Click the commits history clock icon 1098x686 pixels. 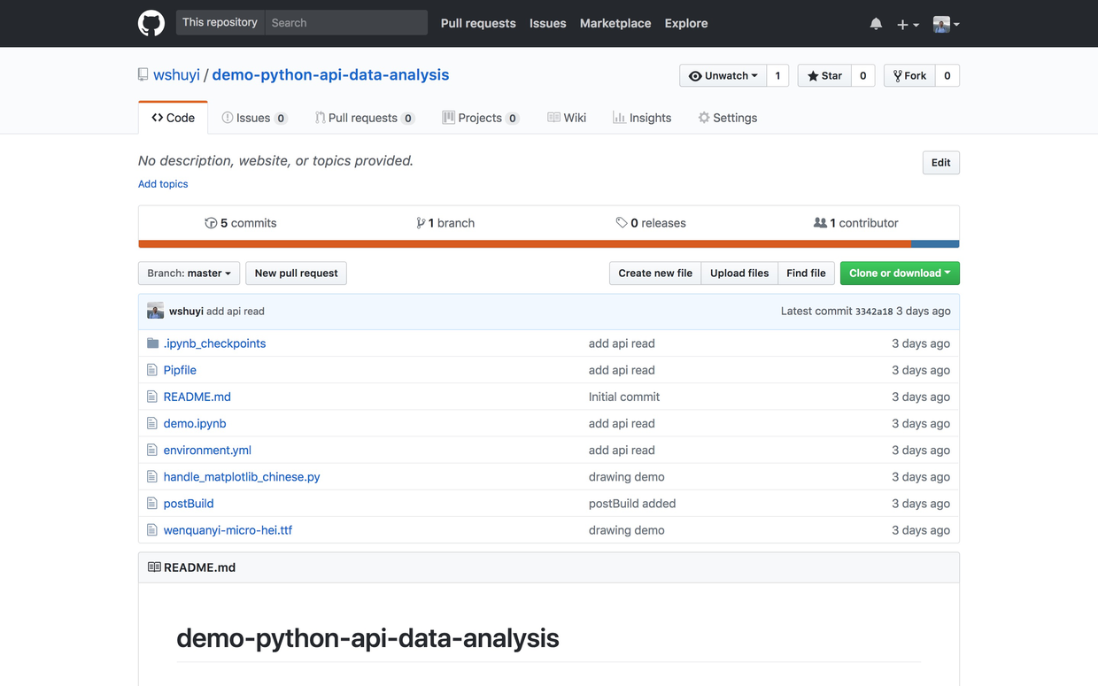point(211,223)
